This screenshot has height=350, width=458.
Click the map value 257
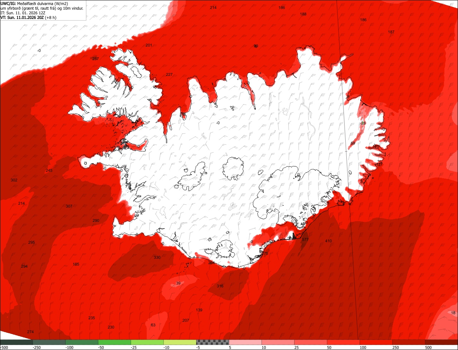96,59
